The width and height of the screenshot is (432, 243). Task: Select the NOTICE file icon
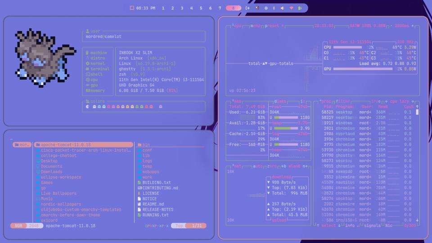coord(139,198)
